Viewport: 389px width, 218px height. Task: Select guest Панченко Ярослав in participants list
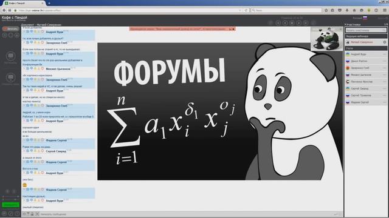[x=366, y=82]
